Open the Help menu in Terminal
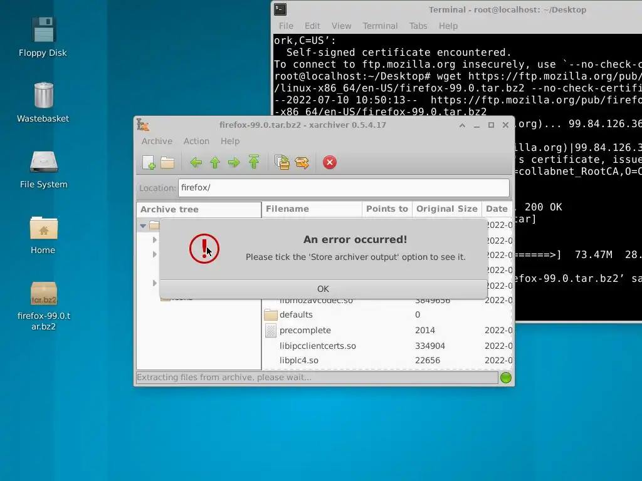This screenshot has height=481, width=642. tap(448, 26)
